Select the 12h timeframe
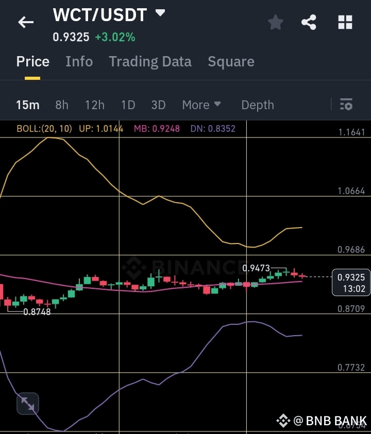The width and height of the screenshot is (371, 434). coord(95,105)
